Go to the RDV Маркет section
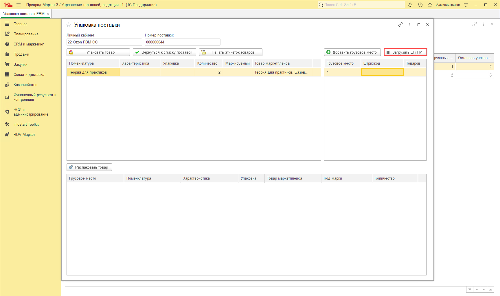The height and width of the screenshot is (296, 500). pyautogui.click(x=24, y=134)
